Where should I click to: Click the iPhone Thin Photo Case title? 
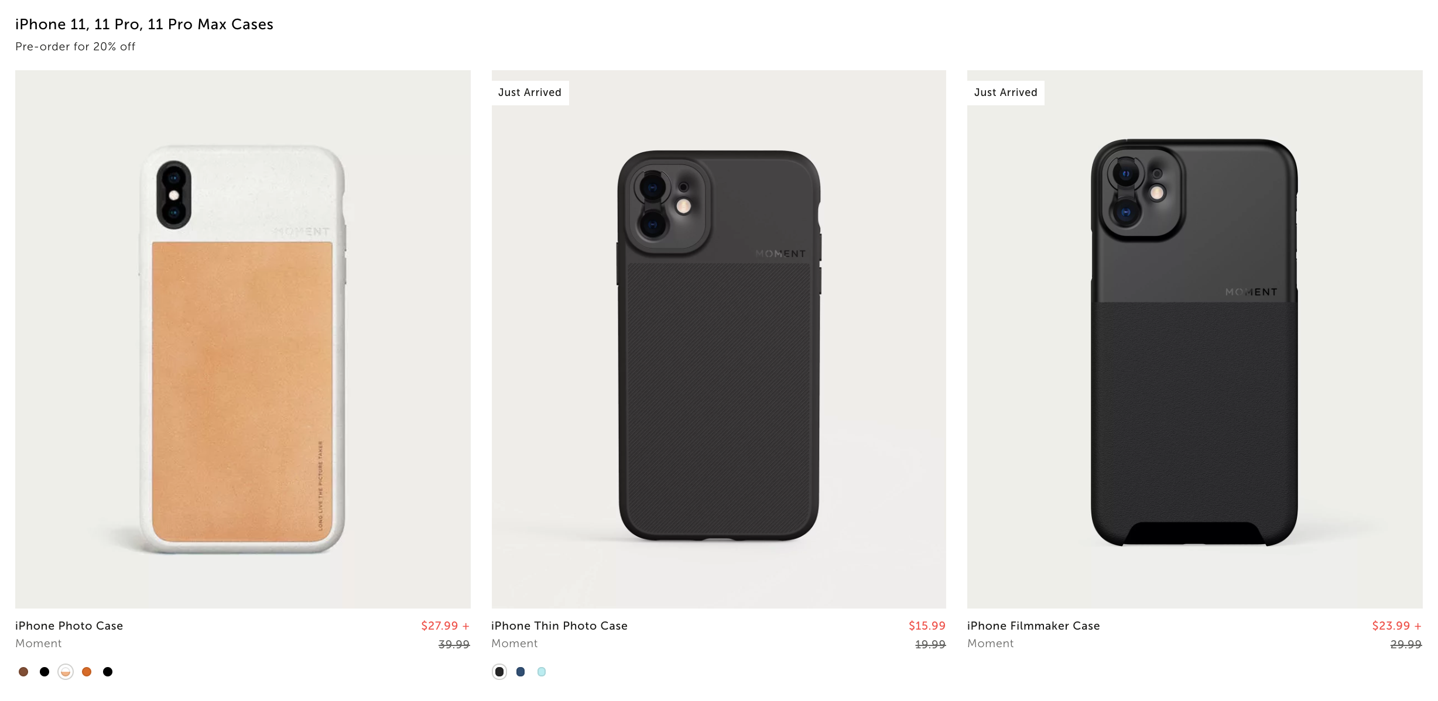(559, 626)
